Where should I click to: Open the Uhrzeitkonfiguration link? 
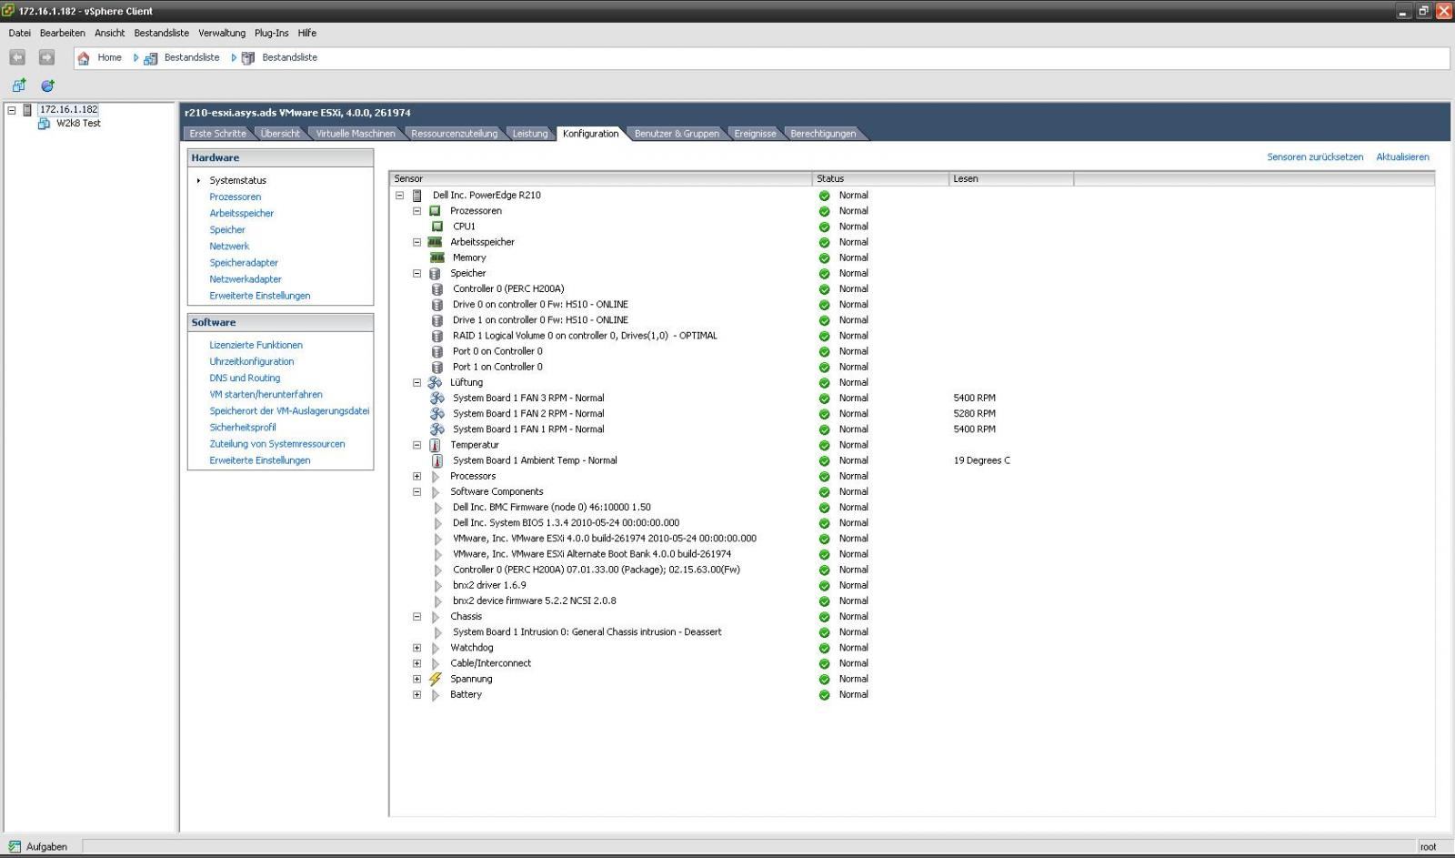(x=252, y=362)
